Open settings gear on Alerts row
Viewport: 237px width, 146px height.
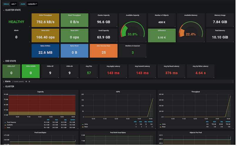(x=26, y=81)
